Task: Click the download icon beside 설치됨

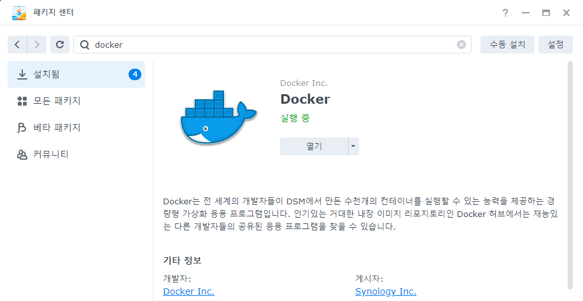Action: point(22,74)
